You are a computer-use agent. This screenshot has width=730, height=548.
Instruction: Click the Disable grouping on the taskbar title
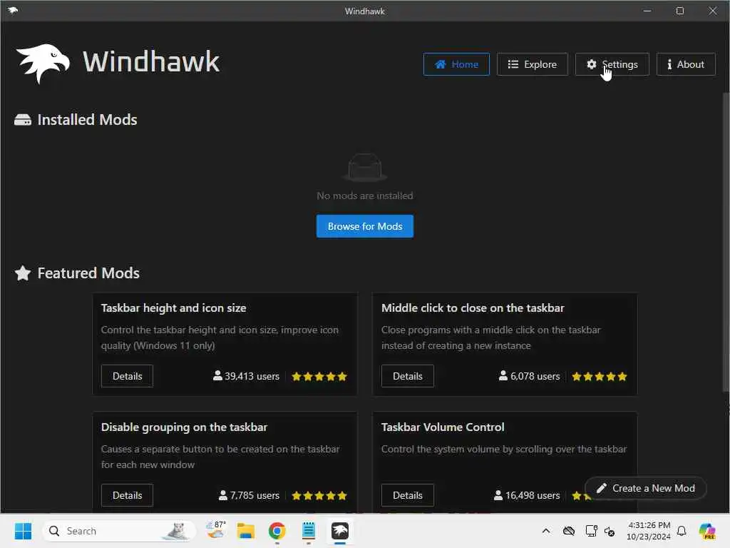tap(185, 427)
